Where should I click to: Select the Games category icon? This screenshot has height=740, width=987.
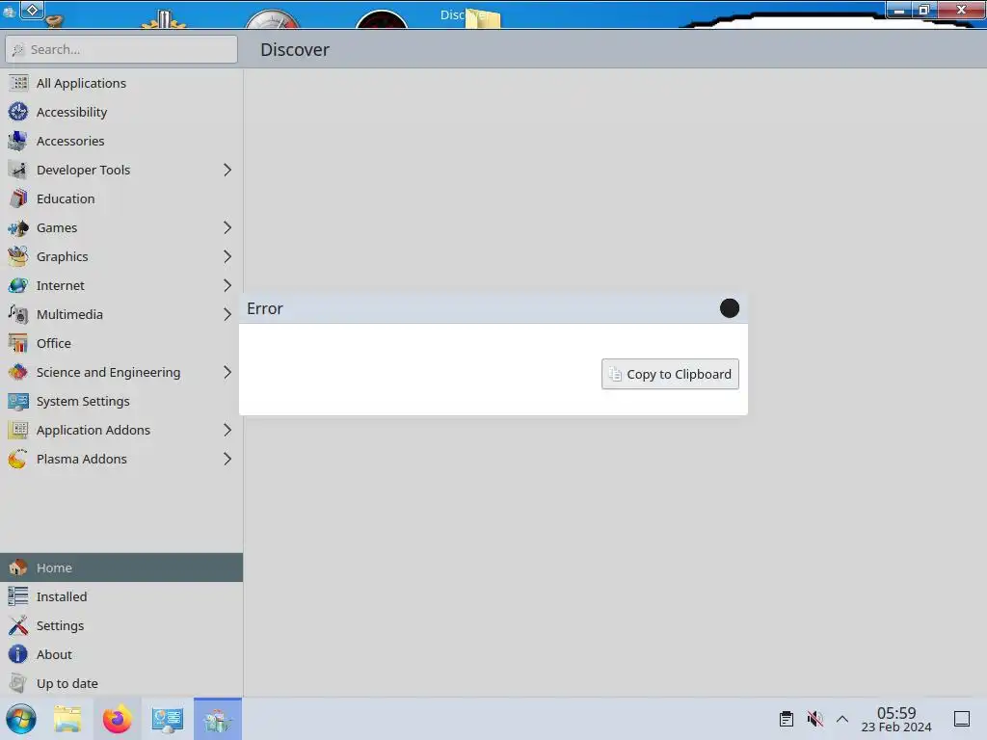pyautogui.click(x=18, y=227)
